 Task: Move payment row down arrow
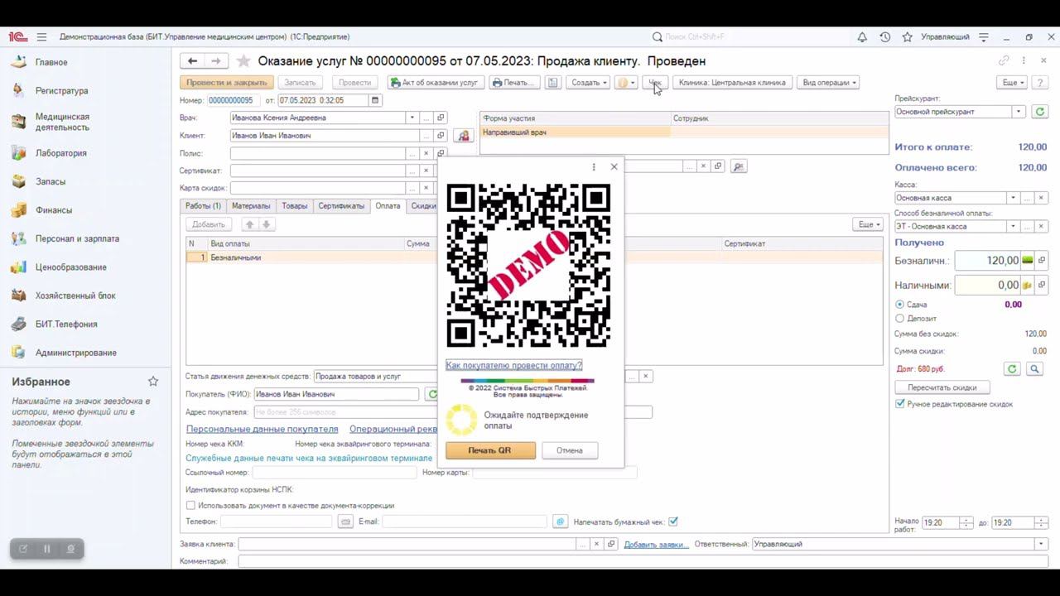coord(266,224)
